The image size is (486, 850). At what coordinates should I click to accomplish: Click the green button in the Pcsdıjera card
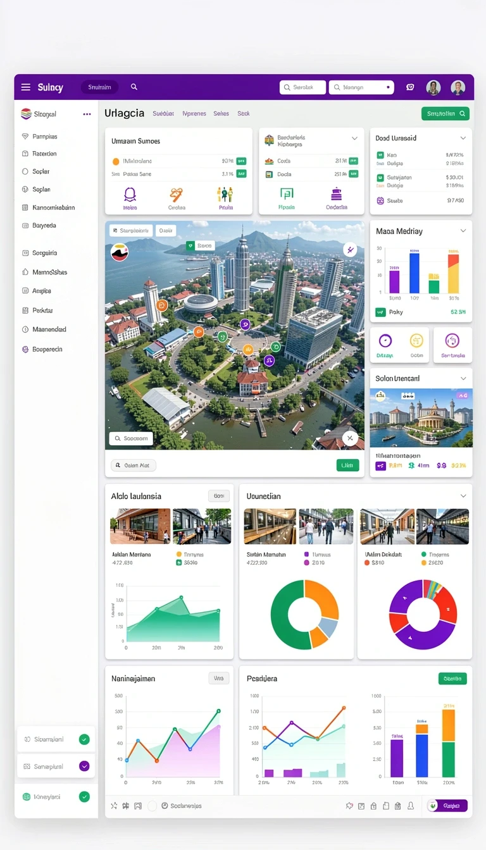452,679
